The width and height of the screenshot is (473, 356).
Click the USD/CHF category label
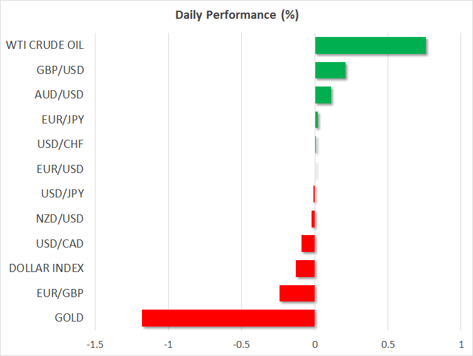tap(60, 144)
